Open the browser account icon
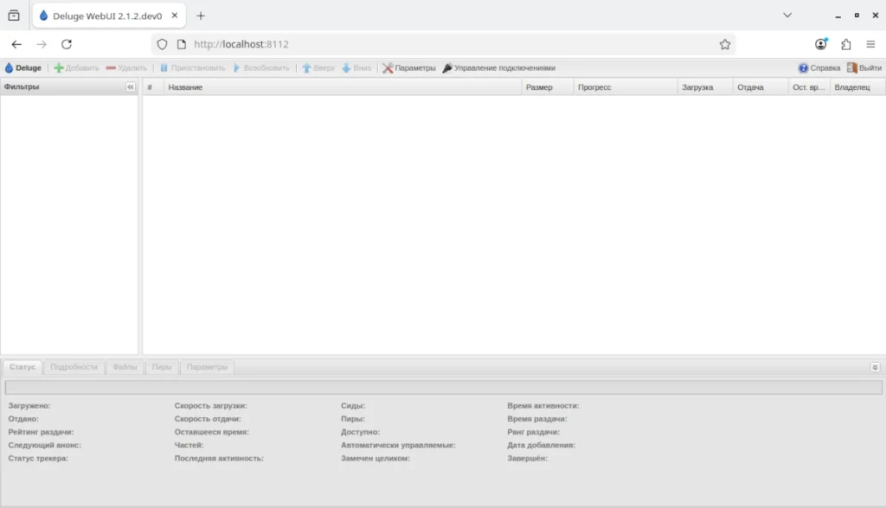The height and width of the screenshot is (508, 886). coord(821,44)
